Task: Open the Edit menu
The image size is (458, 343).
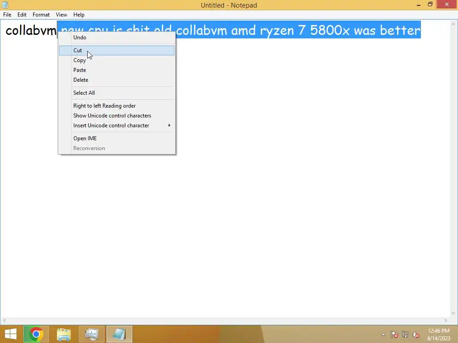Action: click(x=21, y=15)
